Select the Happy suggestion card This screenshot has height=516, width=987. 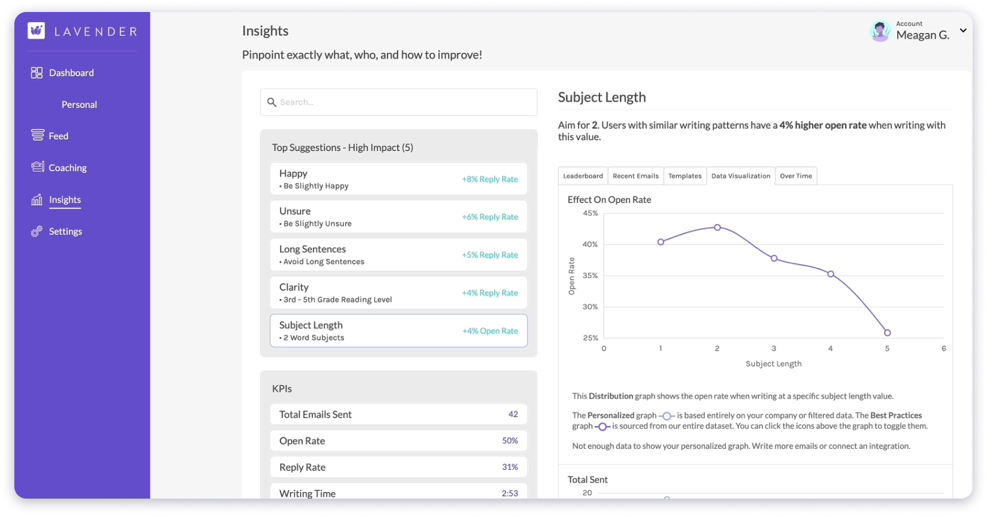click(x=398, y=179)
